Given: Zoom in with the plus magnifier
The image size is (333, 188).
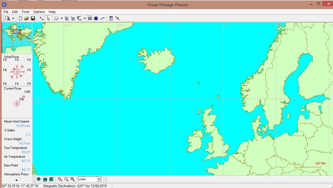Looking at the screenshot, I should point(60,179).
